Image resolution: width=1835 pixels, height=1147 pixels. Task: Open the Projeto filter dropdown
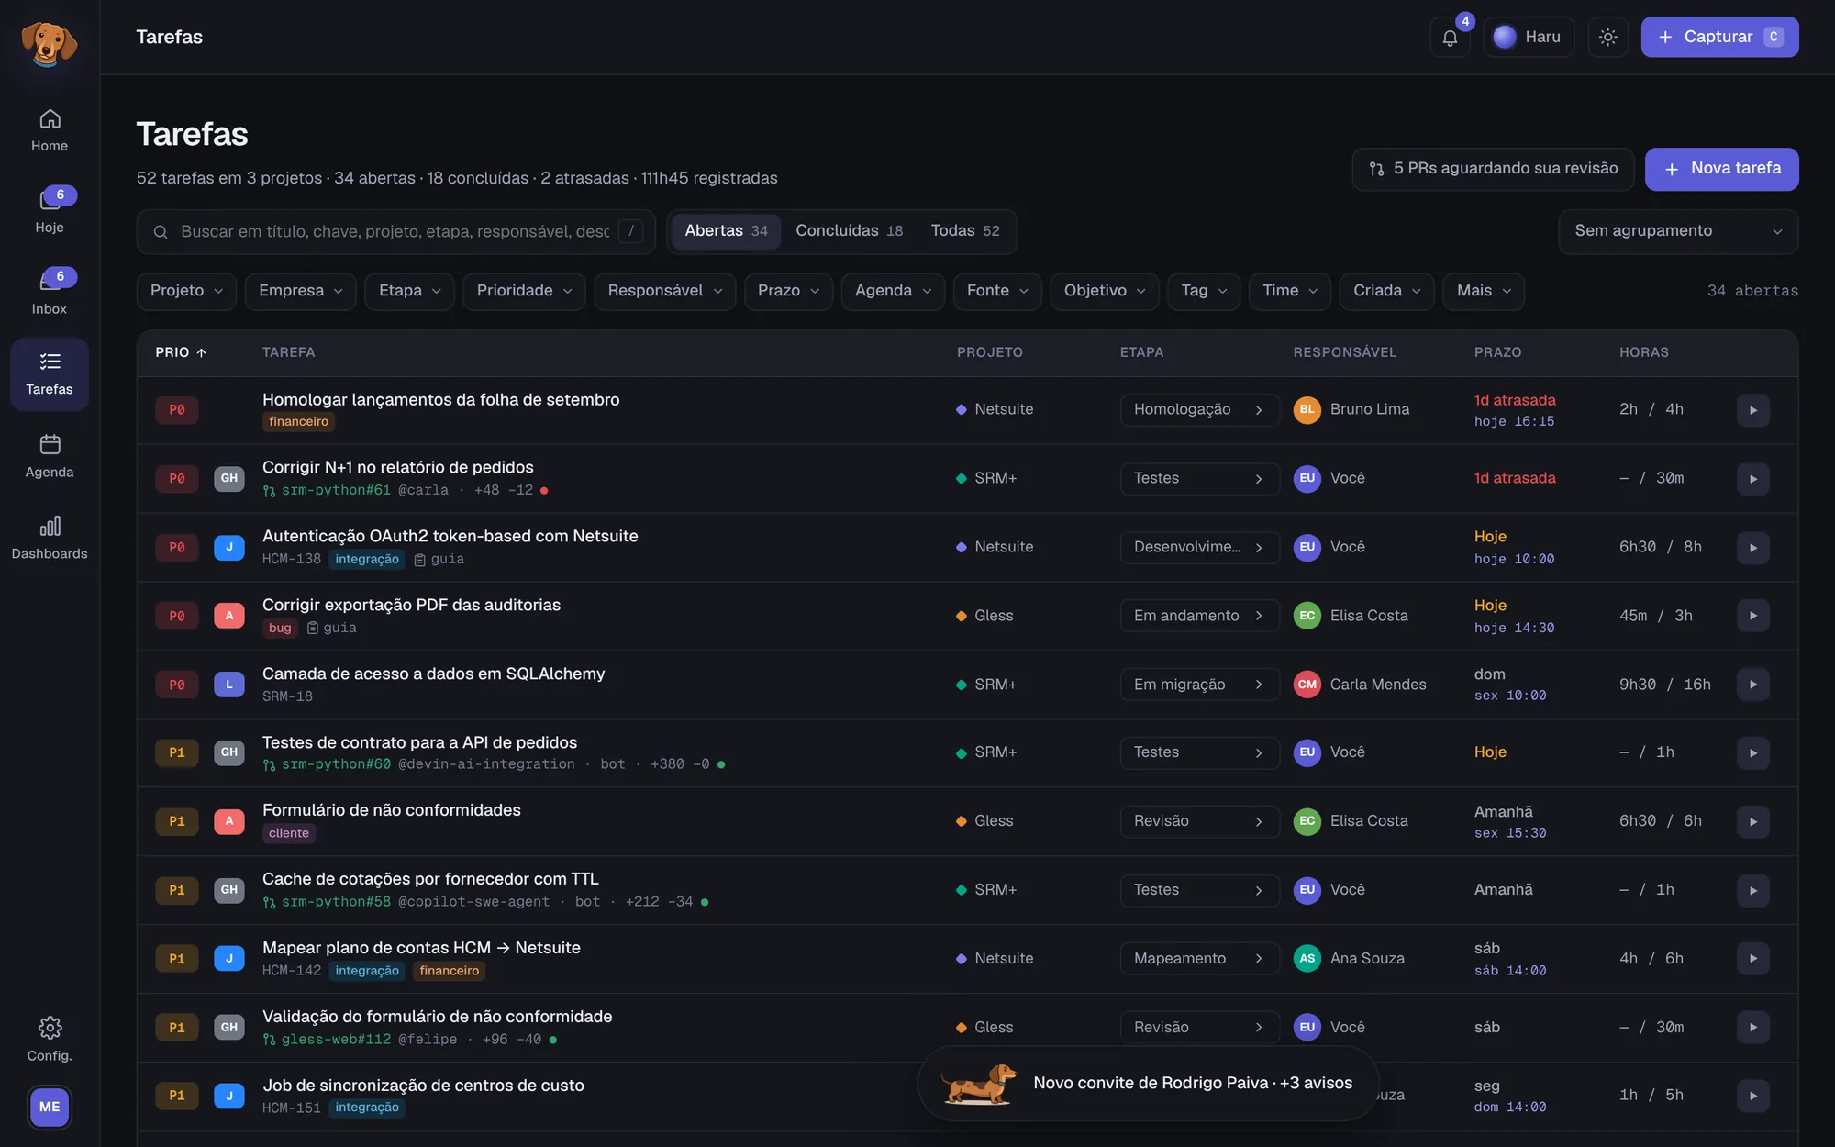(x=186, y=291)
